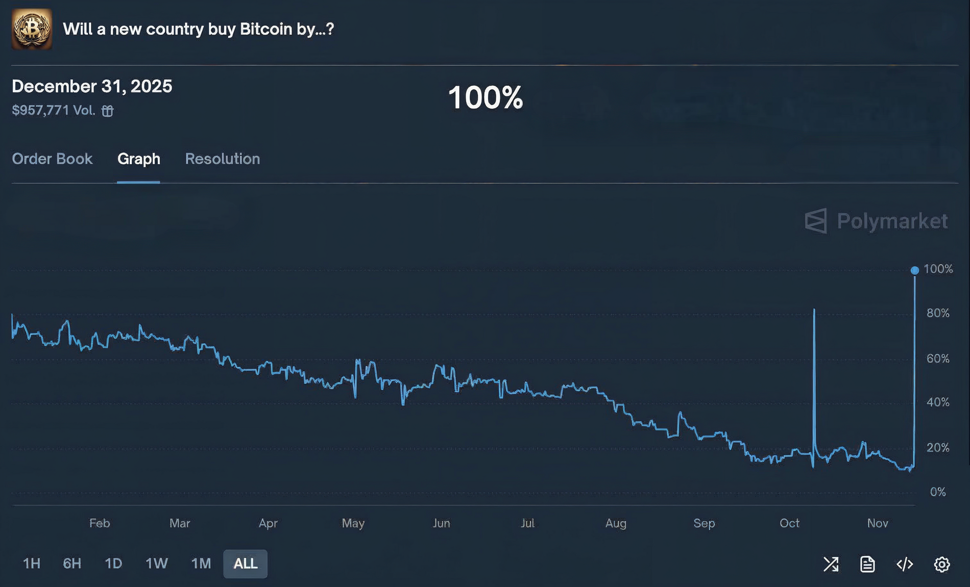The height and width of the screenshot is (587, 970).
Task: Switch to the Order Book tab
Action: pyautogui.click(x=52, y=159)
